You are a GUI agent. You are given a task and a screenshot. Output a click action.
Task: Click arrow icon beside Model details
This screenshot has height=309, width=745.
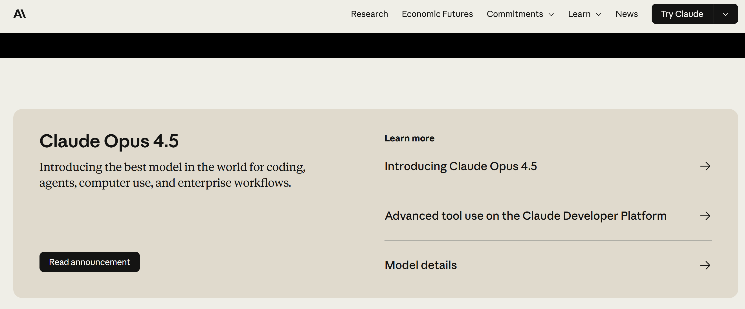click(705, 265)
